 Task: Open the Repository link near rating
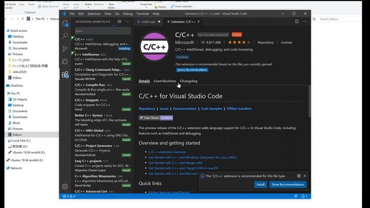point(265,42)
